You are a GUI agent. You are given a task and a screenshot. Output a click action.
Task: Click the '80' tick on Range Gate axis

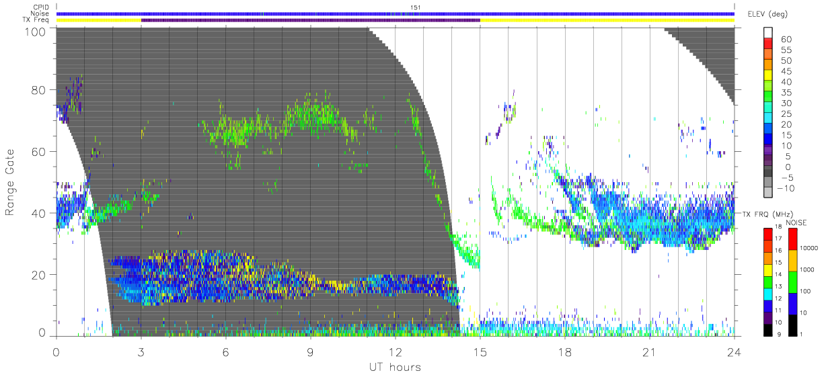pos(39,89)
